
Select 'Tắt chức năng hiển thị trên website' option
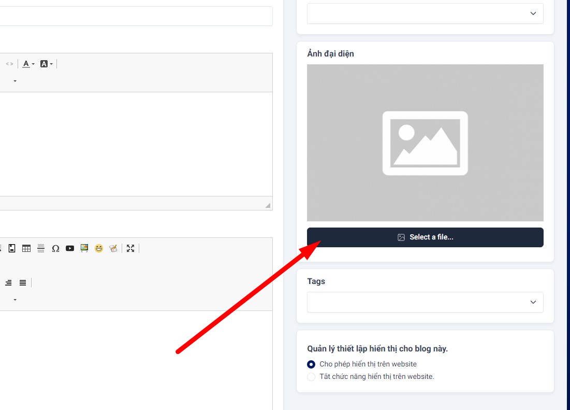point(311,377)
